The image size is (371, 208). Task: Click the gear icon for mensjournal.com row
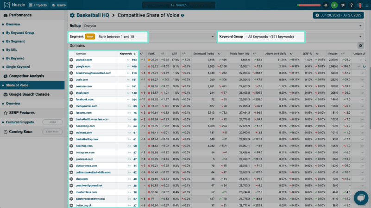click(x=71, y=106)
